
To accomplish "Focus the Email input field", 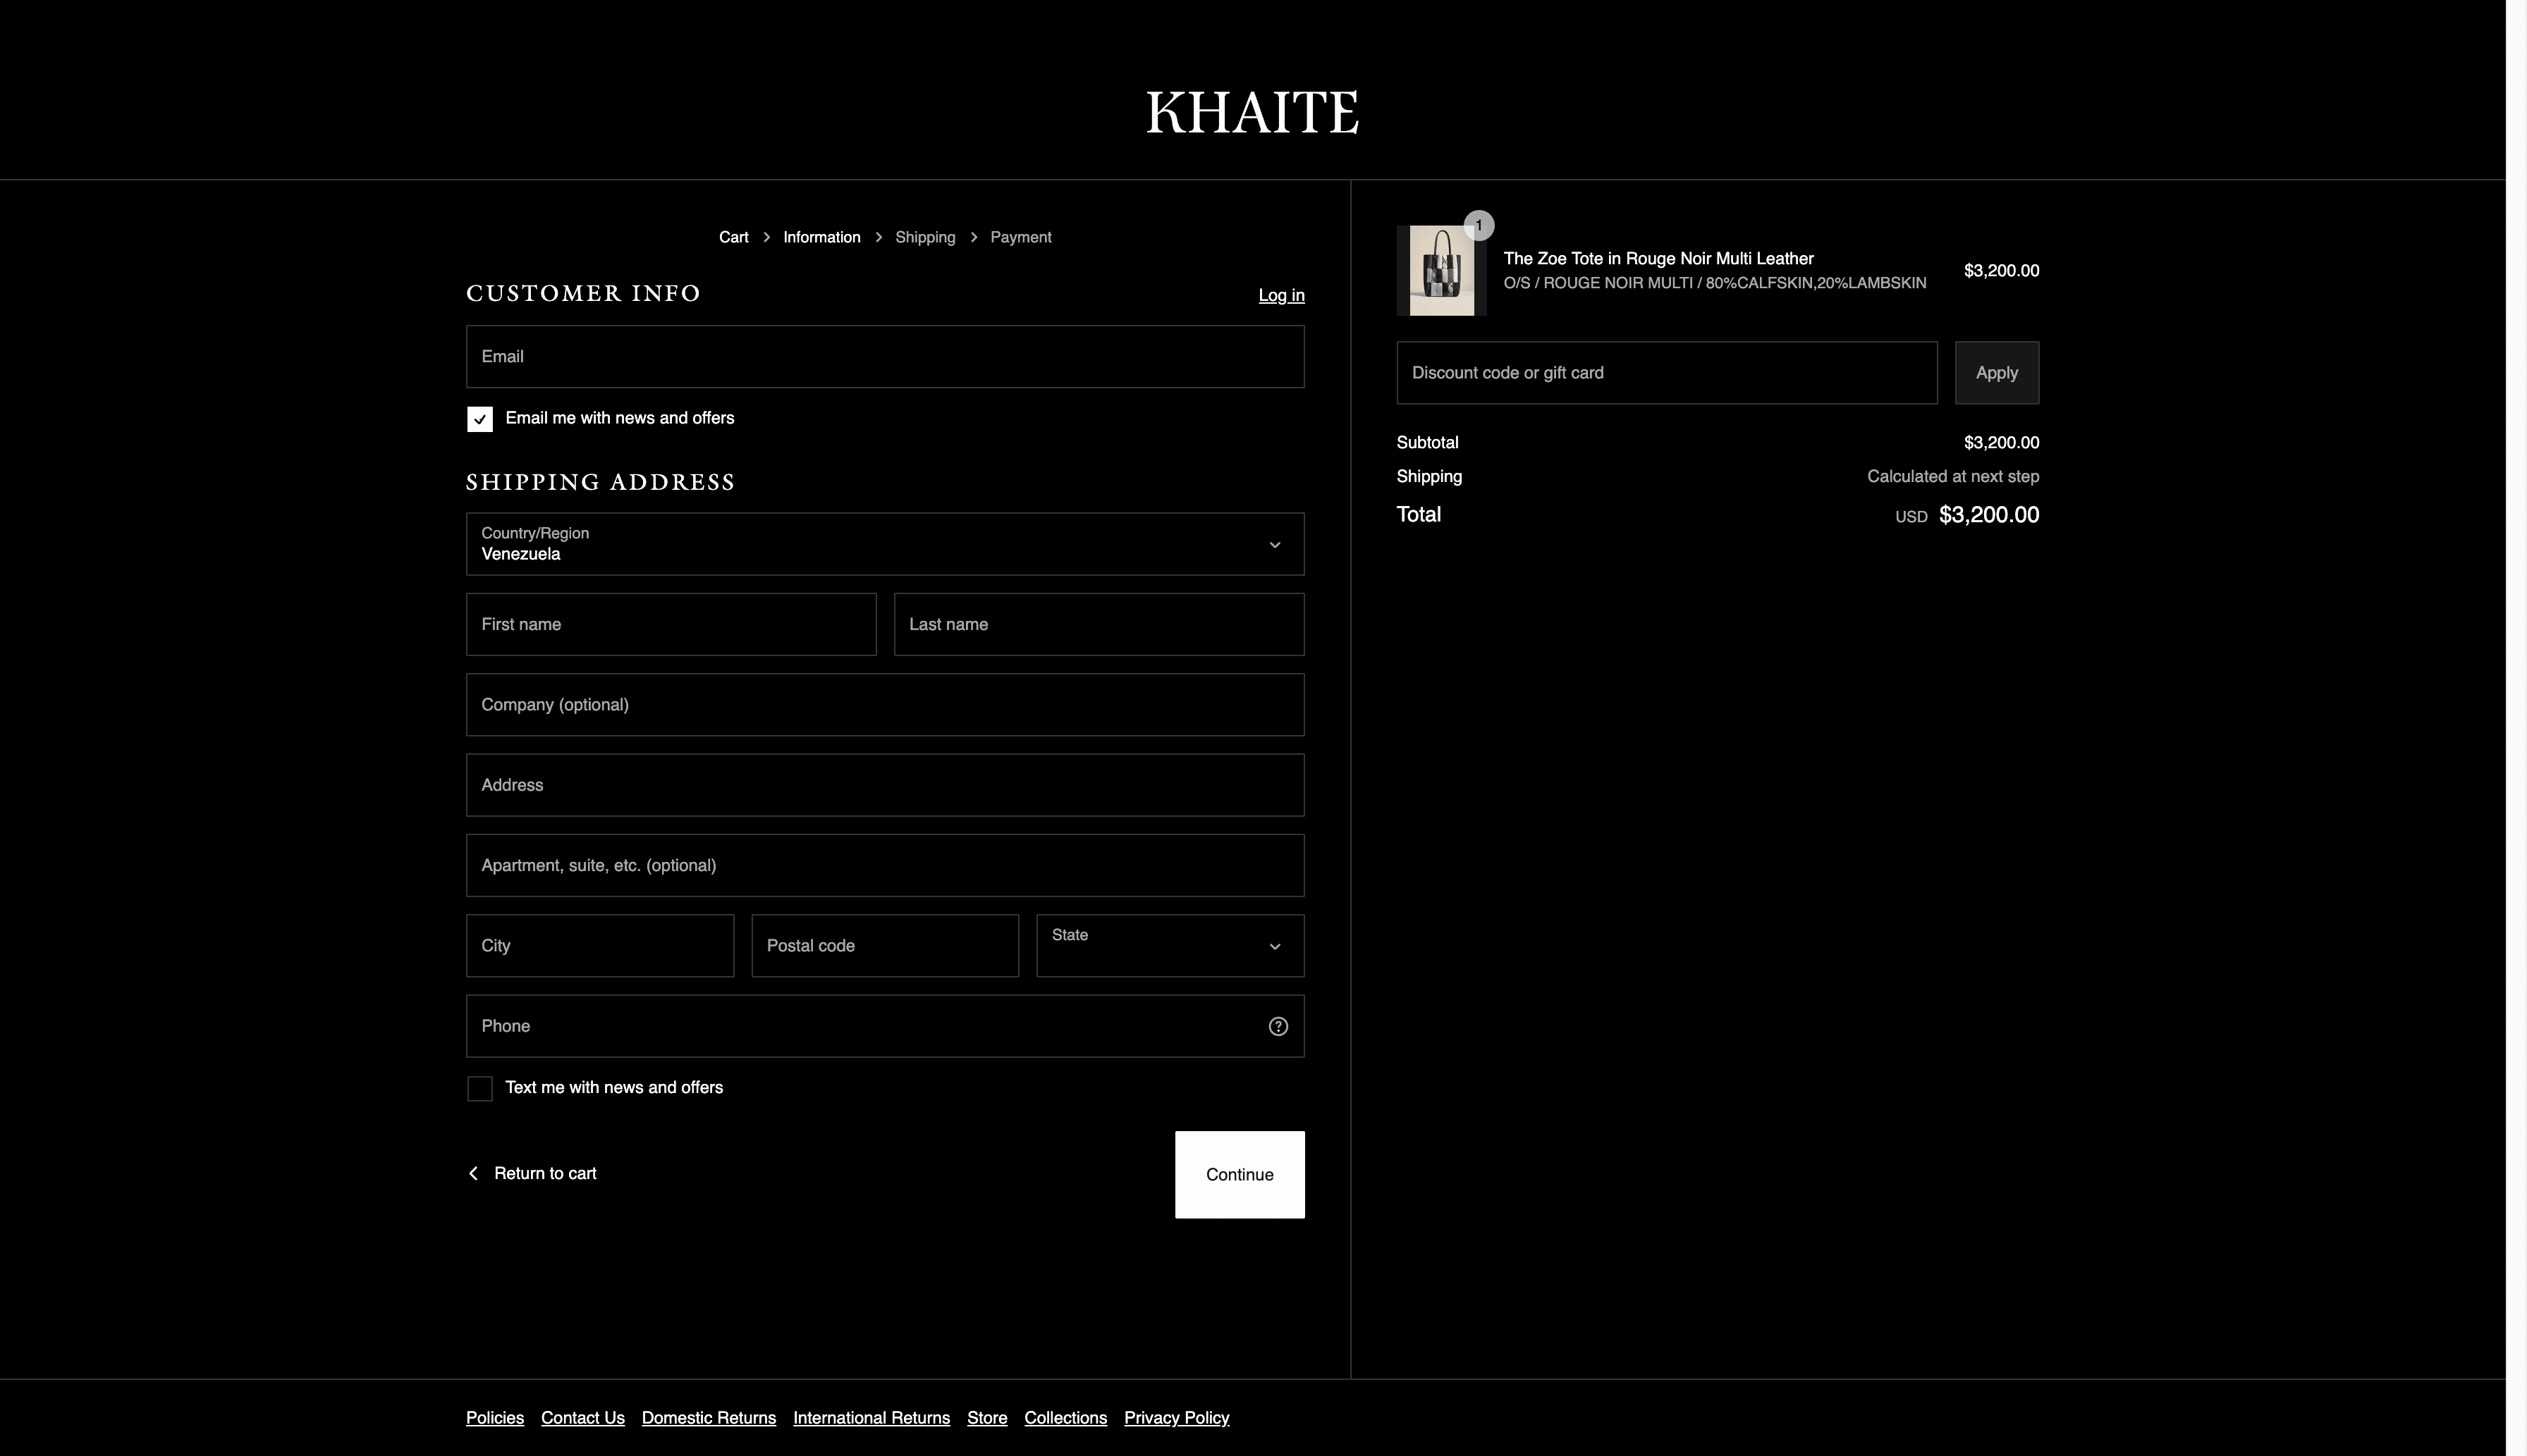I will pos(886,357).
